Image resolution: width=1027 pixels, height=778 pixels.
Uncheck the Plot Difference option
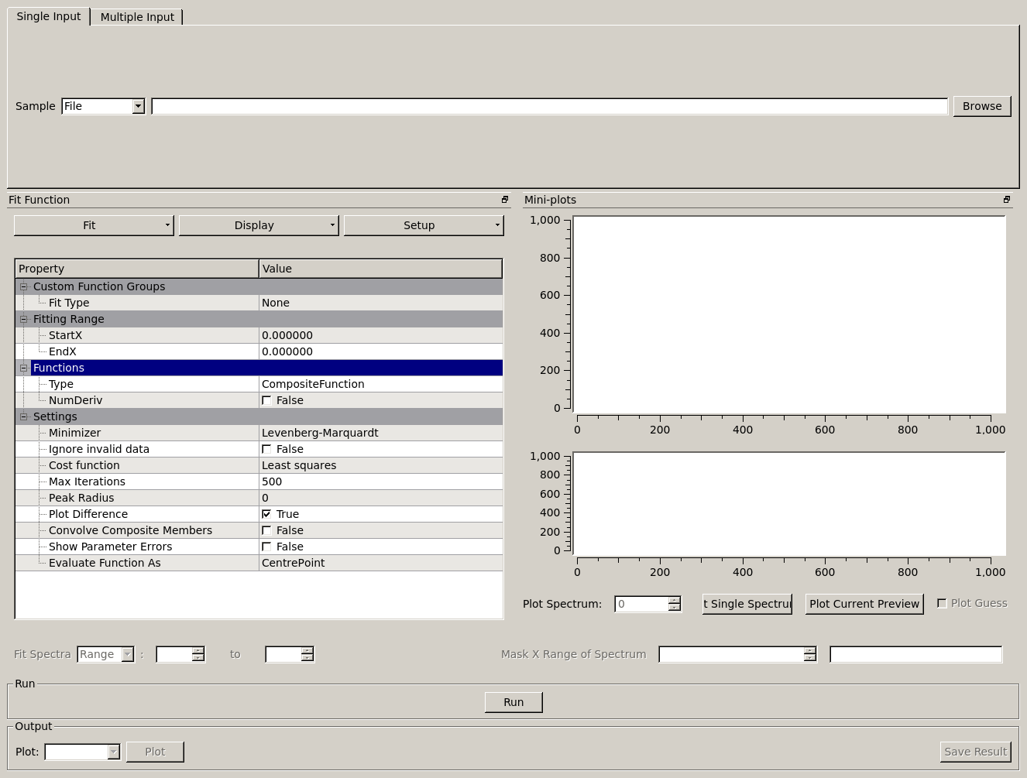click(266, 514)
